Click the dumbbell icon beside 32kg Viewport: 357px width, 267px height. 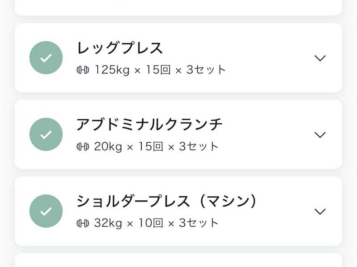(x=83, y=223)
